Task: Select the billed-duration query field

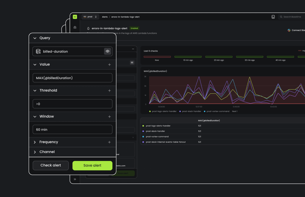Action: point(72,51)
